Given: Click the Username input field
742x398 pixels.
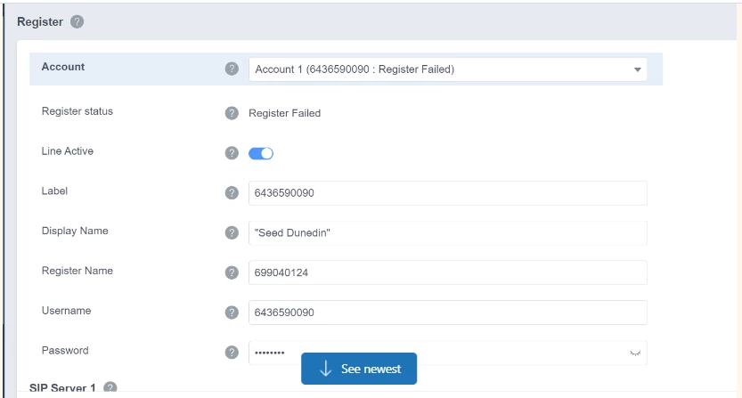Looking at the screenshot, I should click(x=448, y=313).
